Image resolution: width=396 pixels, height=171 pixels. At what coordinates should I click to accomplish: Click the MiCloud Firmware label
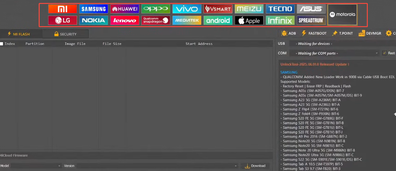(14, 156)
